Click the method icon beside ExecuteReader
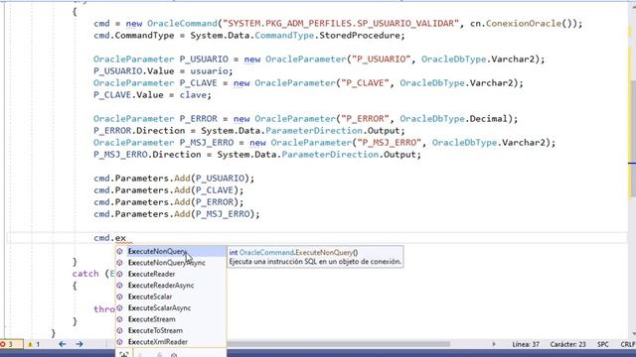Screen dimensions: 636x357 119,274
